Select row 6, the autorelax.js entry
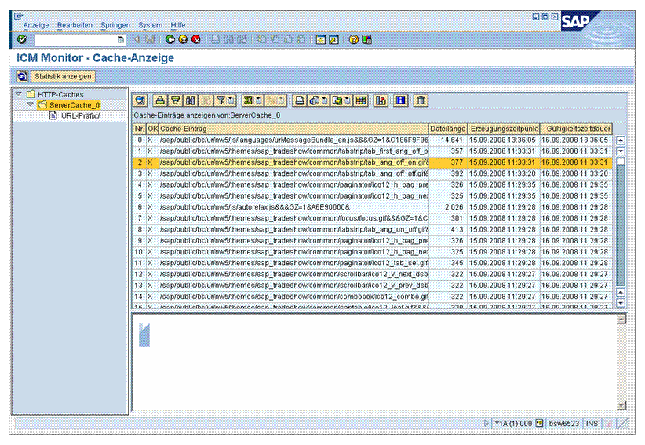Viewport: 645px width, 445px height. (372, 207)
